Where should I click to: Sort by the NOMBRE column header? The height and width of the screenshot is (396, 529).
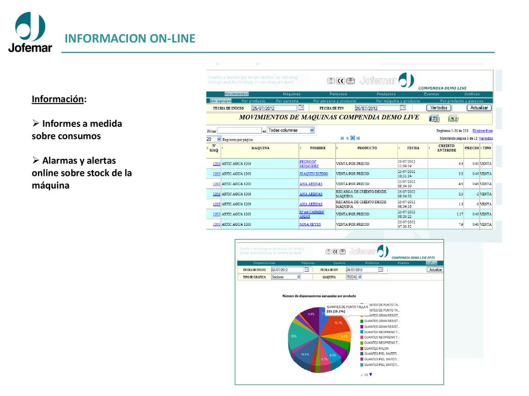point(318,148)
